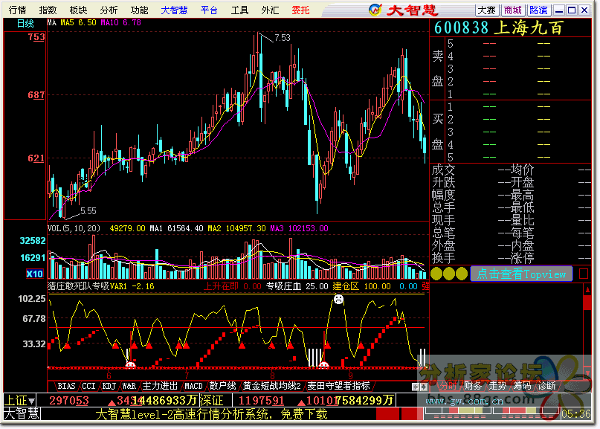600x429 pixels.
Task: Click the 卖盘 sell orders label
Action: [x=437, y=69]
